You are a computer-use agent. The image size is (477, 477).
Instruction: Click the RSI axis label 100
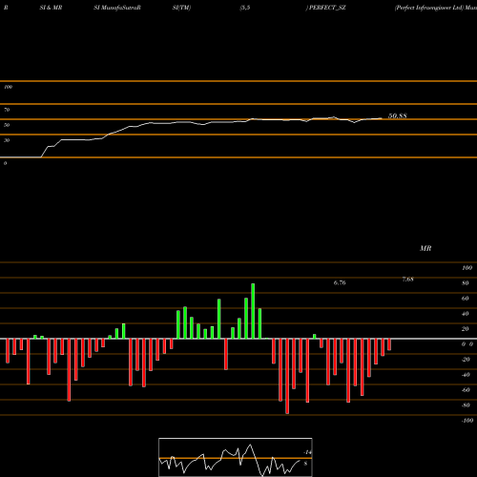8,87
